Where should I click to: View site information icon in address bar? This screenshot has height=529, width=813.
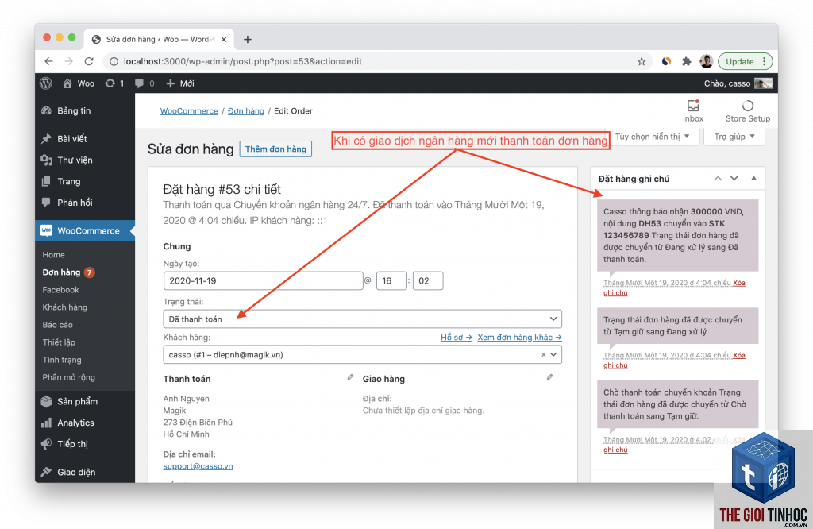pyautogui.click(x=114, y=61)
